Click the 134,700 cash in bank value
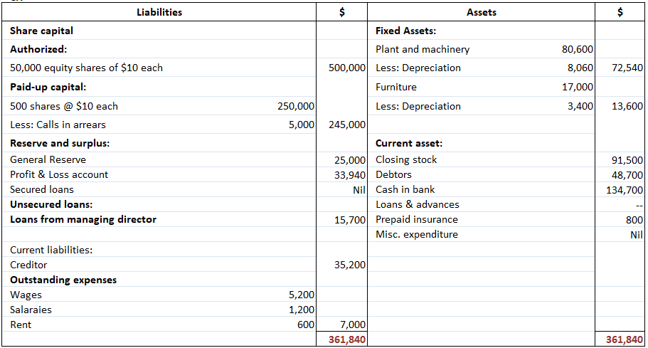Screen dimensions: 648x348 point(623,190)
